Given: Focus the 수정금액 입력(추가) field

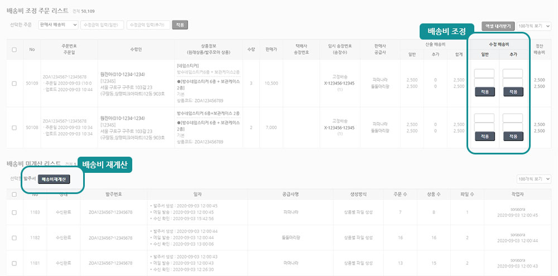Looking at the screenshot, I should pyautogui.click(x=148, y=25).
